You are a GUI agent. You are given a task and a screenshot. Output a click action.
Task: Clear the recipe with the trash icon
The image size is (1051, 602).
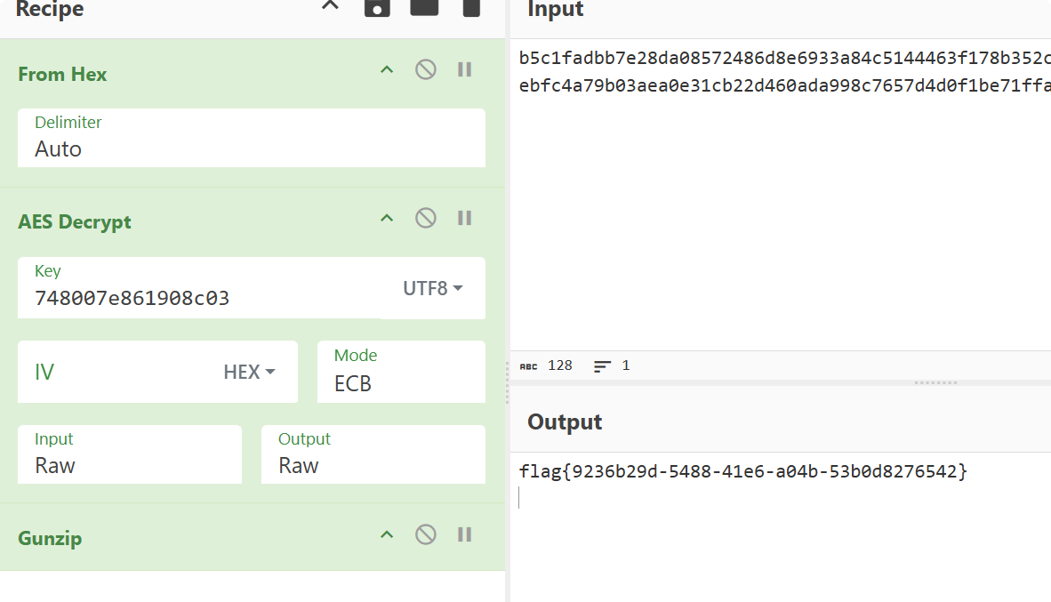coord(471,7)
